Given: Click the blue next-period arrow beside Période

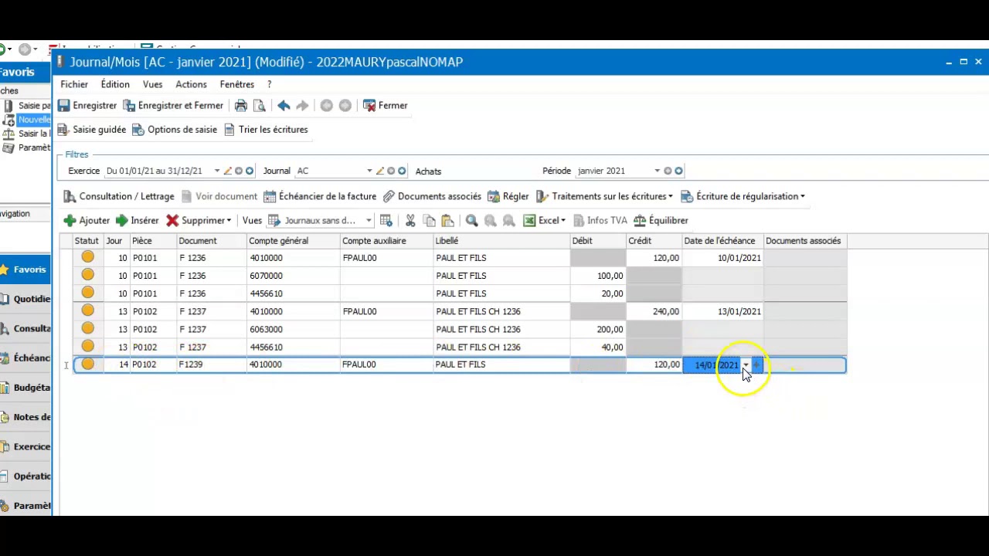Looking at the screenshot, I should (x=678, y=171).
